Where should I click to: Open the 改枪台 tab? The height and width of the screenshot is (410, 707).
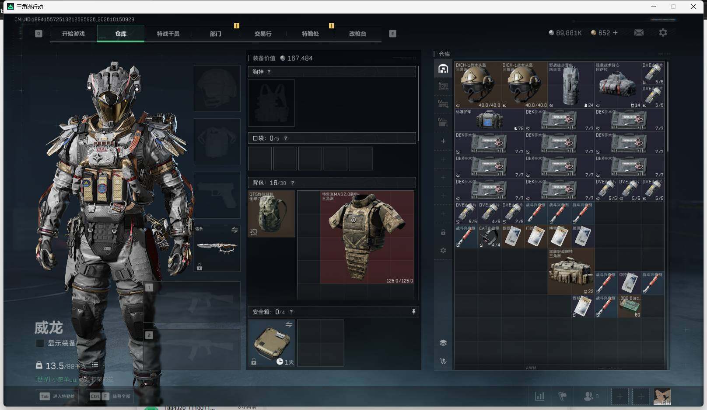[357, 34]
